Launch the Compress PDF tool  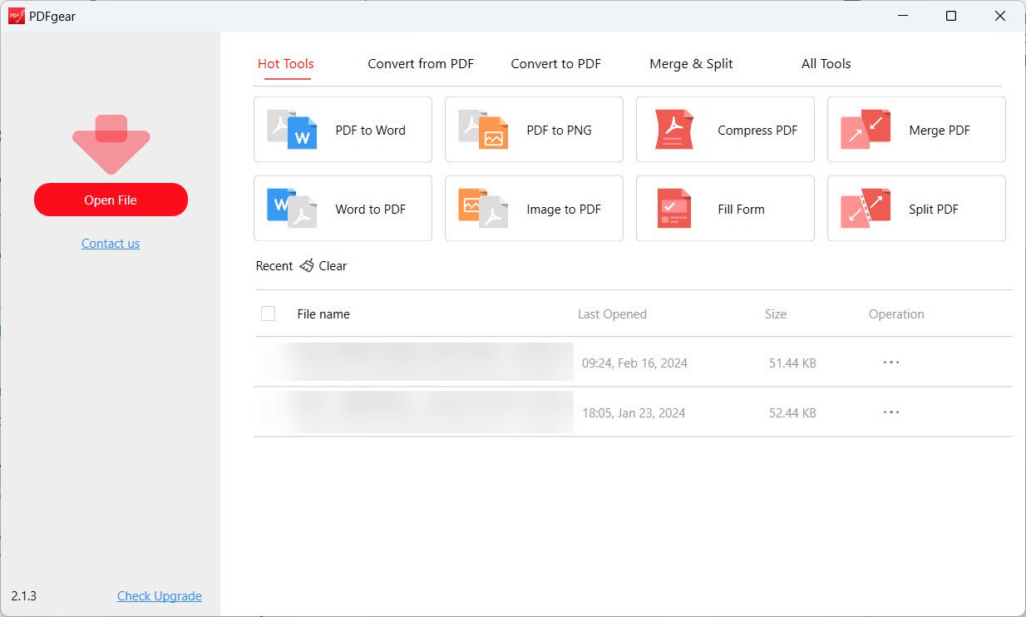pos(724,130)
